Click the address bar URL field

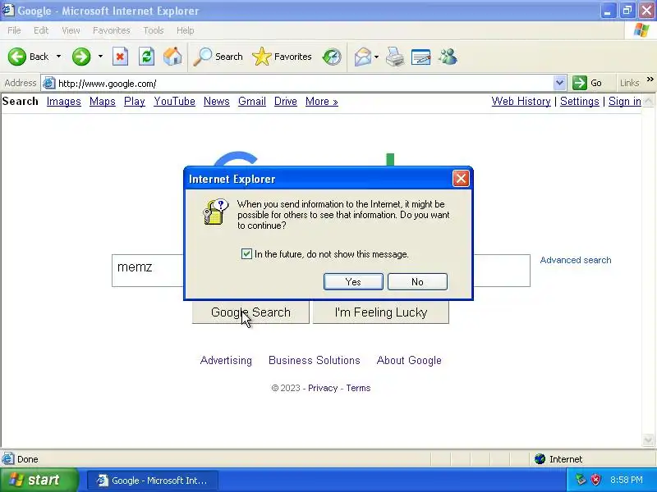(x=304, y=84)
